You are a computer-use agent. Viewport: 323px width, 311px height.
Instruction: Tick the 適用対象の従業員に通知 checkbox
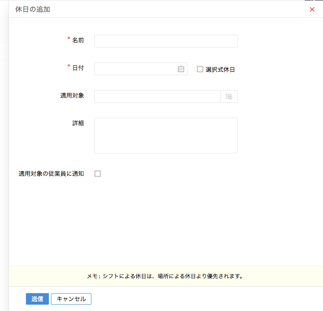98,173
